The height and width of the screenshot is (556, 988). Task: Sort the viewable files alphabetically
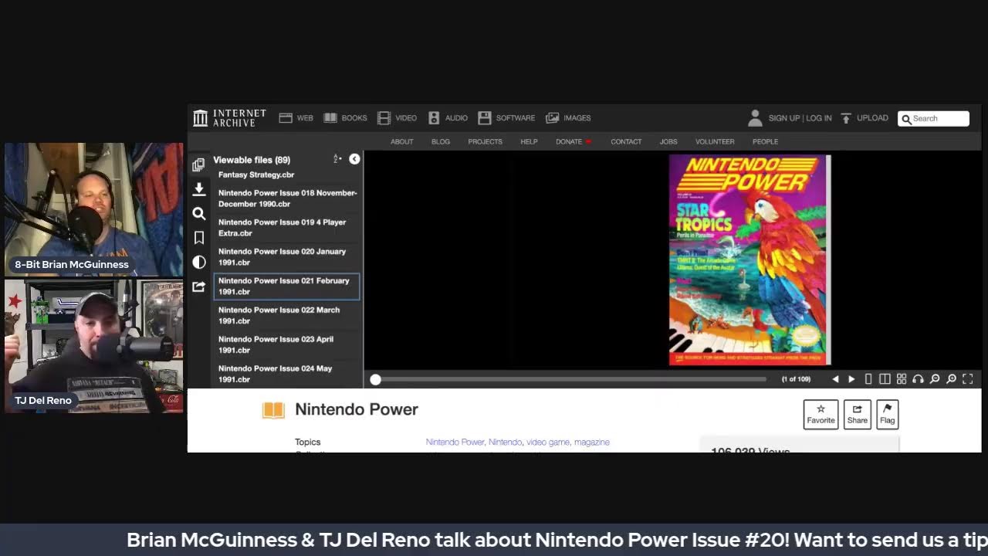coord(337,159)
